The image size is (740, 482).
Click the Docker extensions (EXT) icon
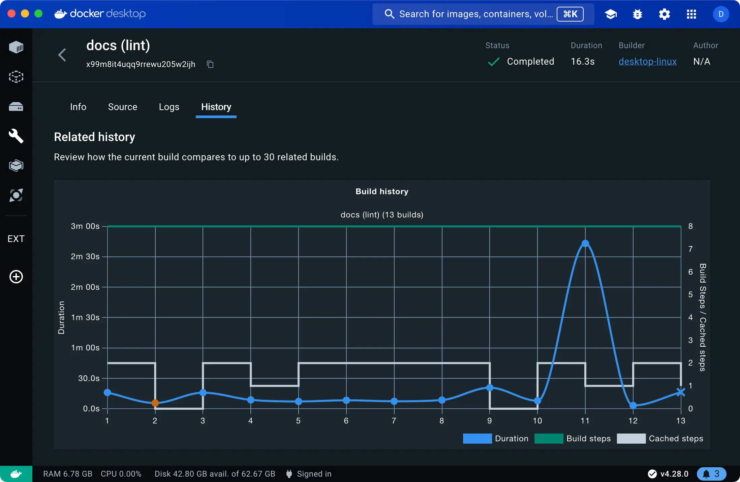point(16,238)
